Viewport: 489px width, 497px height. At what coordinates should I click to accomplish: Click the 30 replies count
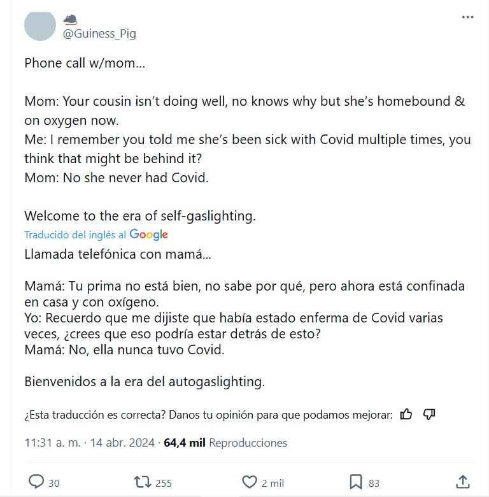(x=54, y=483)
